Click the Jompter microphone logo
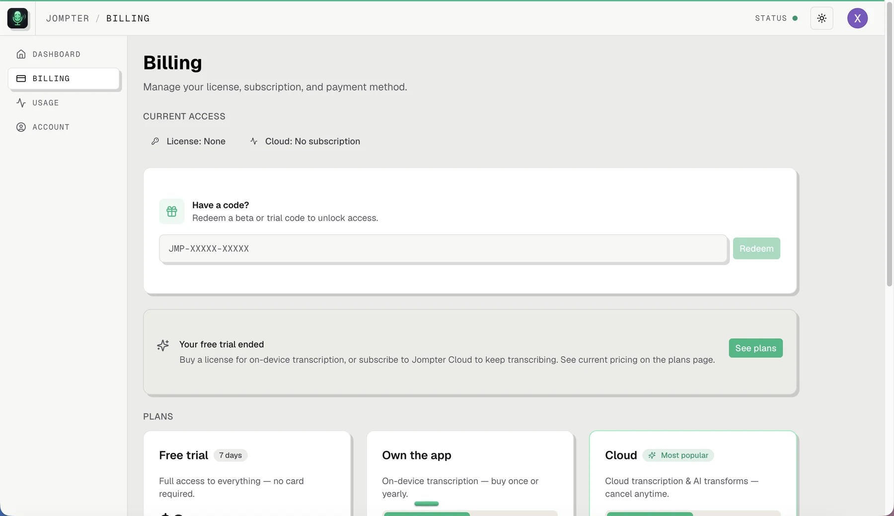This screenshot has width=894, height=516. click(17, 18)
